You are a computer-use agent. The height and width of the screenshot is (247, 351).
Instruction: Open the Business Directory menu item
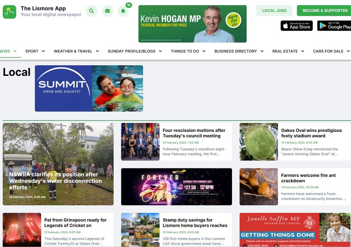(235, 51)
